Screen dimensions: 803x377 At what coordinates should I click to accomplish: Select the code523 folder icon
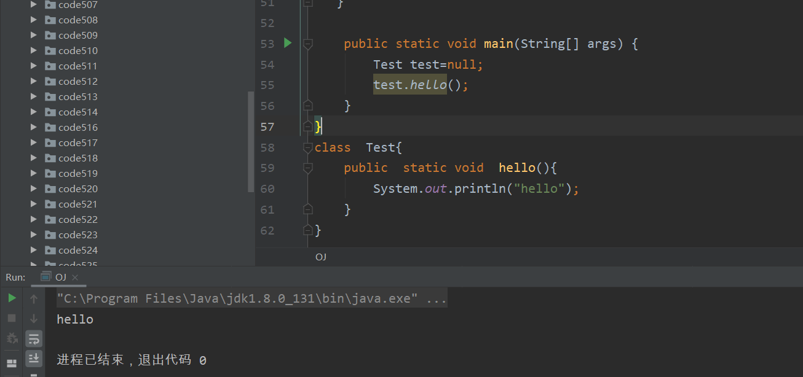coord(50,235)
